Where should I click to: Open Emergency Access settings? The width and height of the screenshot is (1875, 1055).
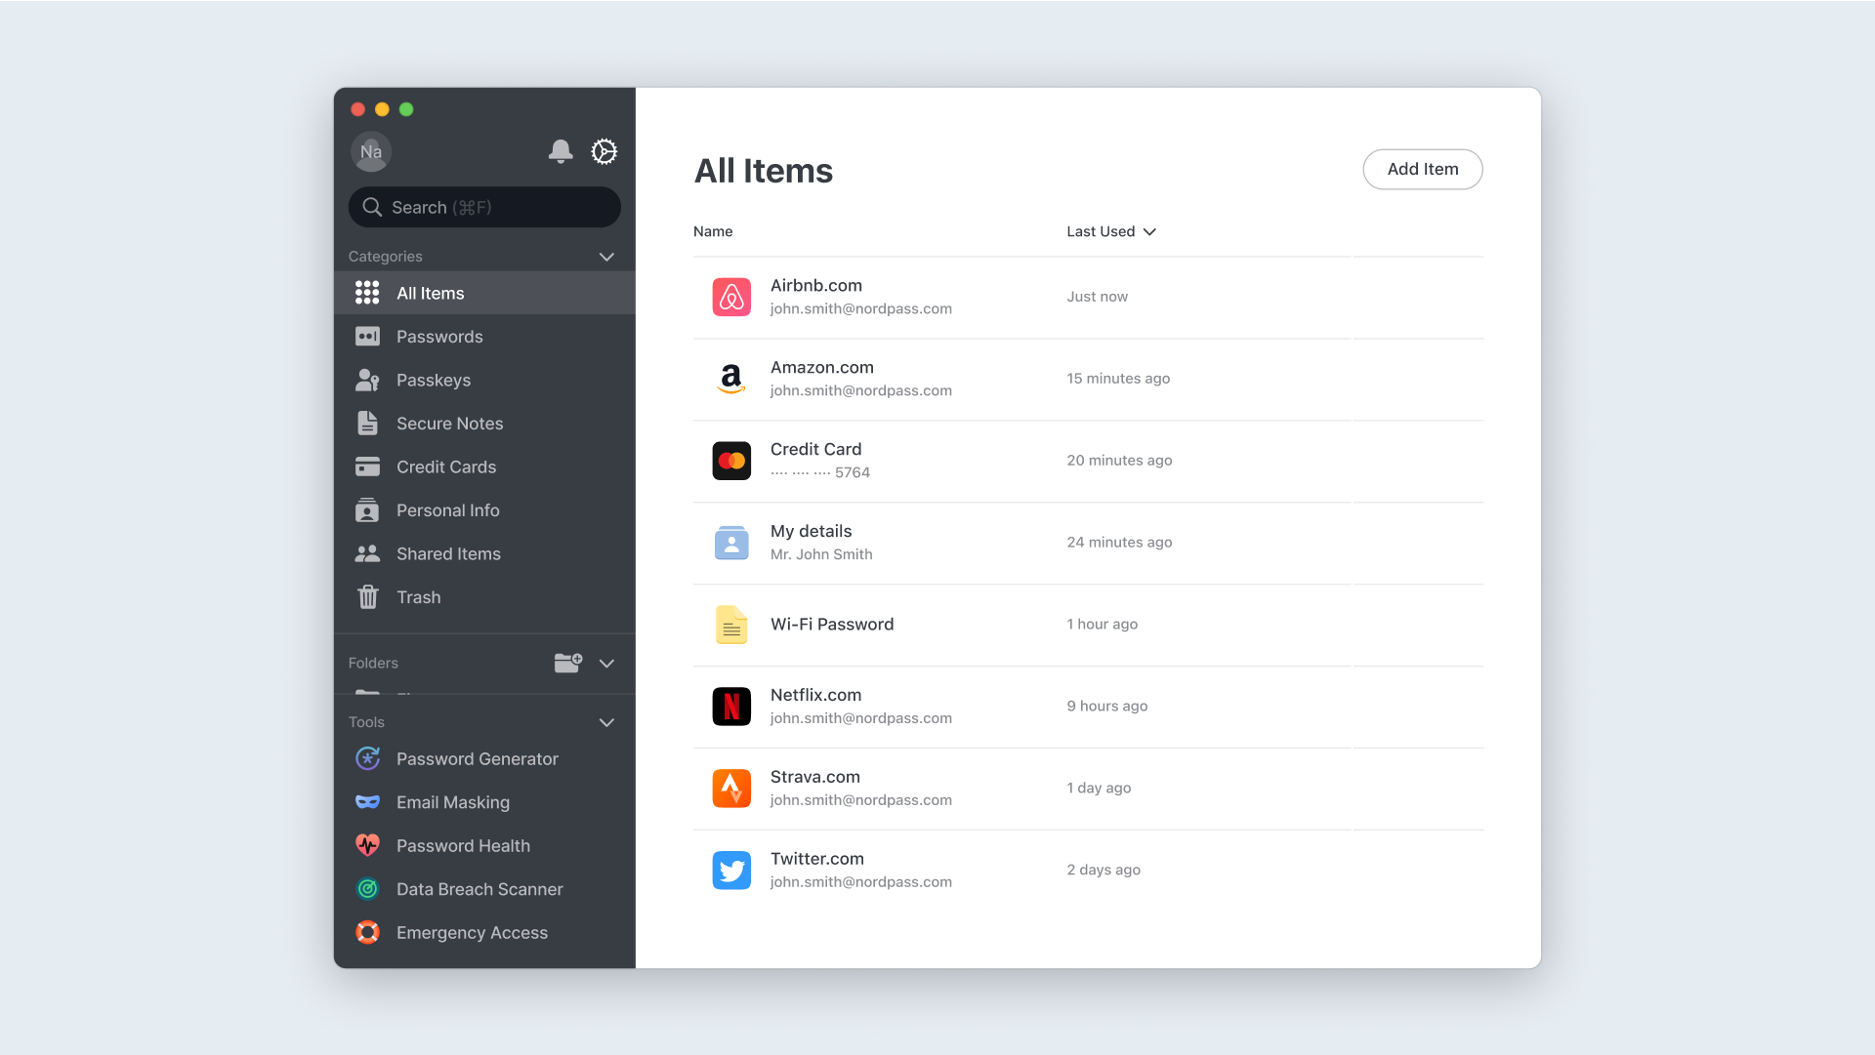click(x=473, y=931)
